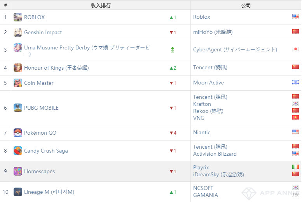Click the ROBLOX game icon
The height and width of the screenshot is (202, 302).
point(18,17)
